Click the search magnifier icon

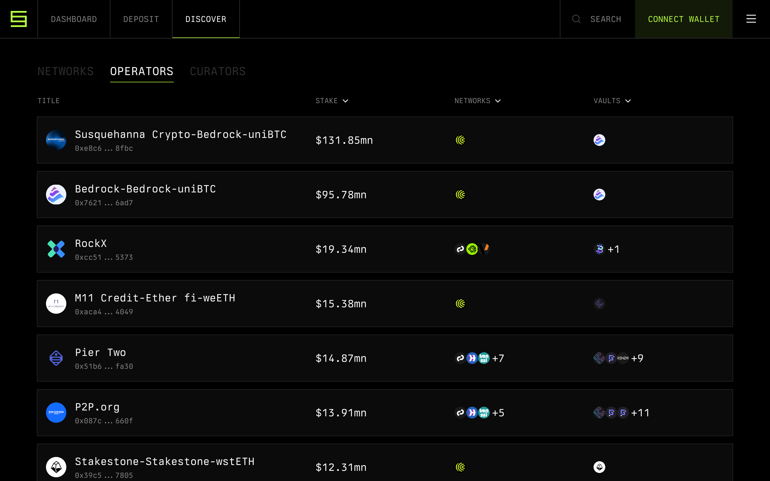tap(576, 19)
